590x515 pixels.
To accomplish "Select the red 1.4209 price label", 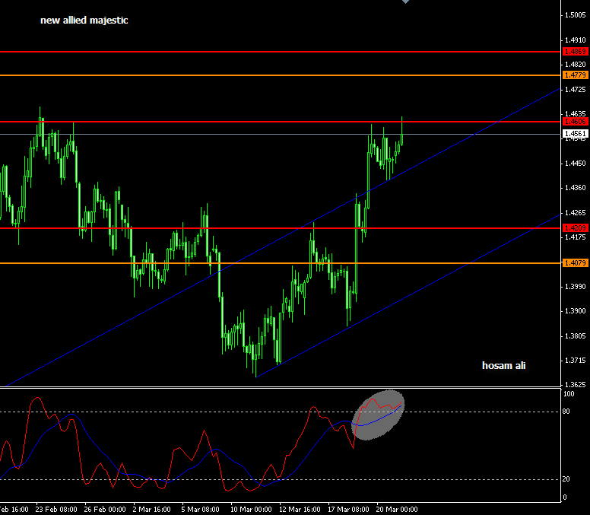I will (x=574, y=228).
